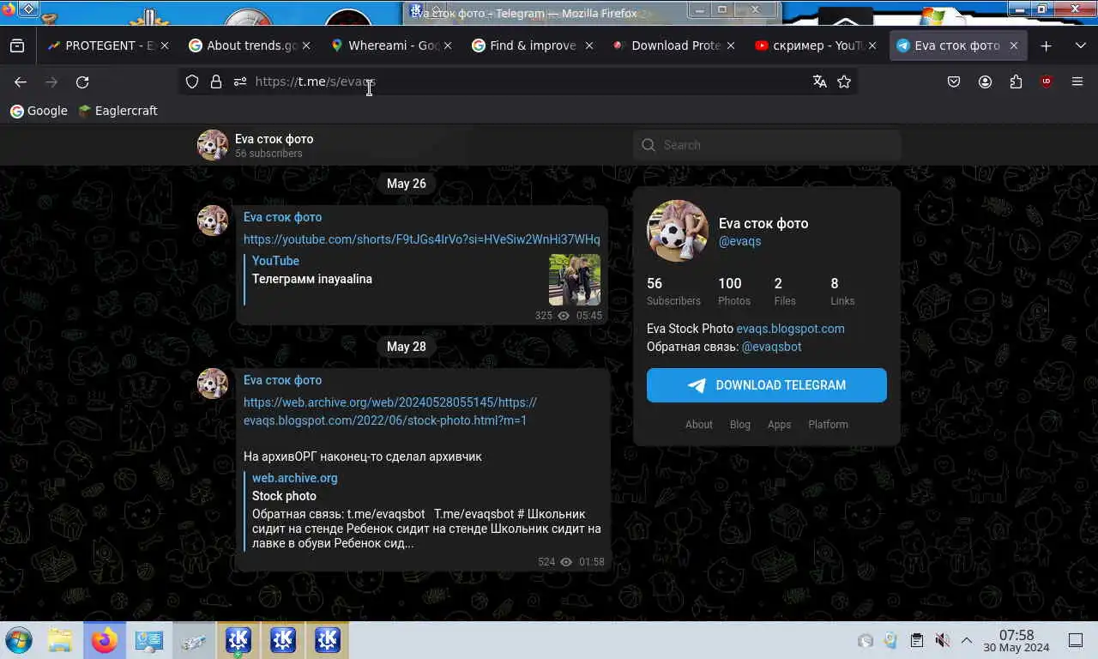The height and width of the screenshot is (659, 1098).
Task: Click the 2 Files counter
Action: click(784, 292)
